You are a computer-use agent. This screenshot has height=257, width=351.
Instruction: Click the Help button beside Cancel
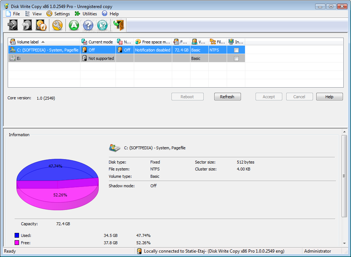[x=329, y=97]
